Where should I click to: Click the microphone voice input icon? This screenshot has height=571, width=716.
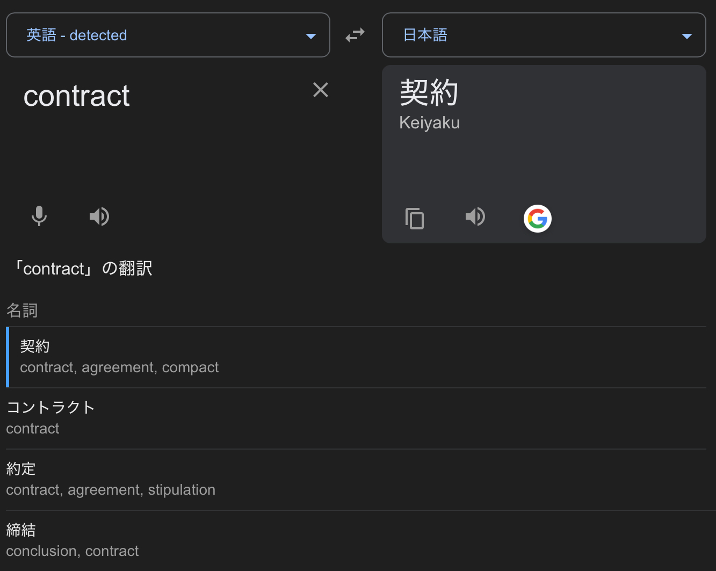tap(39, 216)
